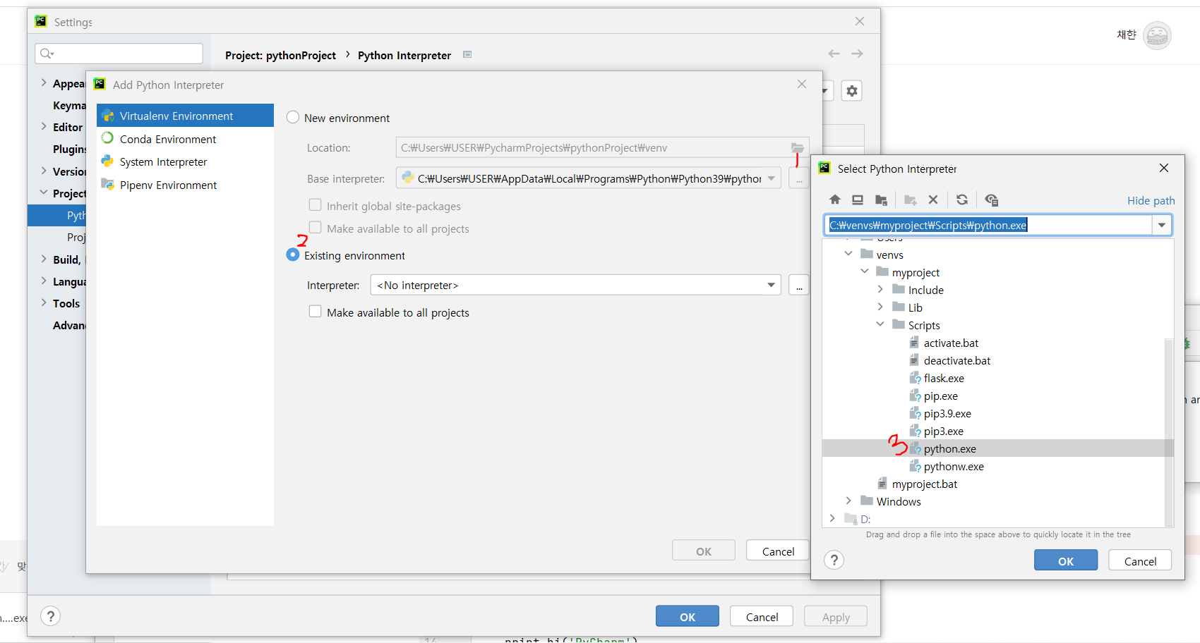Click the interpreter path text field
The image size is (1200, 643).
988,225
